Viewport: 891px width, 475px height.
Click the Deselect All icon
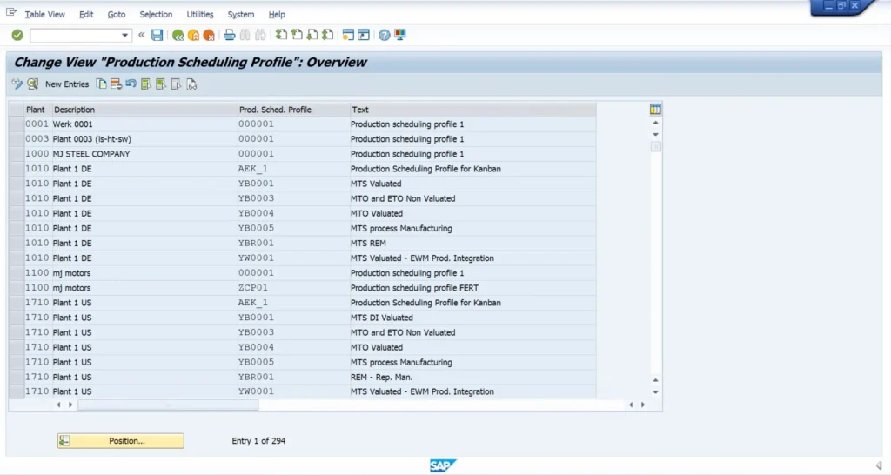coord(176,84)
